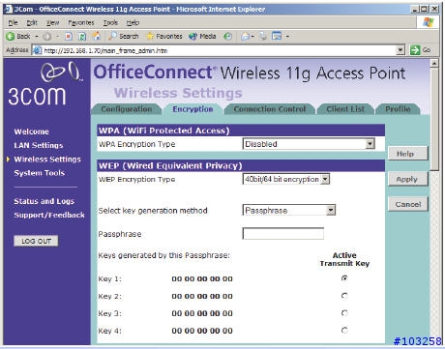445x349 pixels.
Task: Switch to the Connection Control tab
Action: coord(270,109)
